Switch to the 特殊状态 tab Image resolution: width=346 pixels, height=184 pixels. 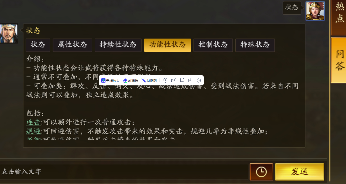click(255, 45)
